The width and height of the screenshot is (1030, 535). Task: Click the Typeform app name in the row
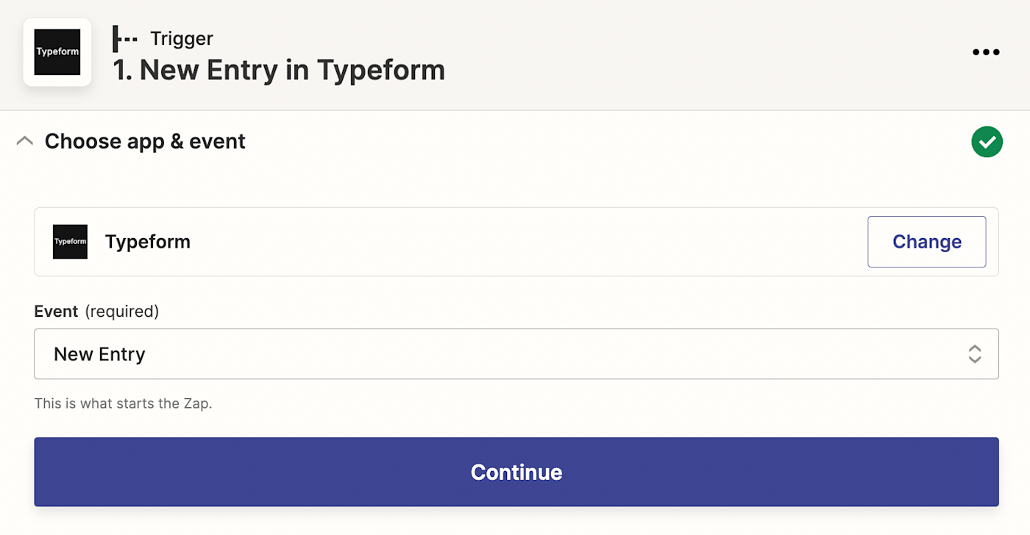click(148, 242)
